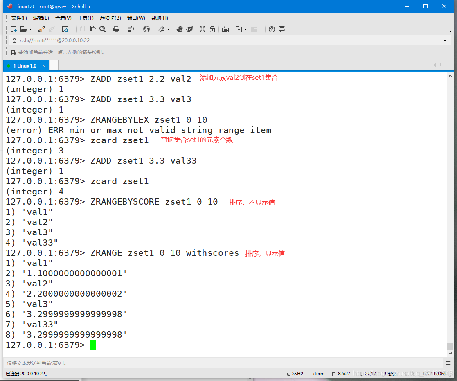Expand the address bar history dropdown

445,40
